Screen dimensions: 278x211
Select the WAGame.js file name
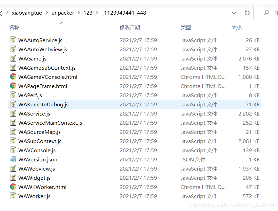click(33, 59)
